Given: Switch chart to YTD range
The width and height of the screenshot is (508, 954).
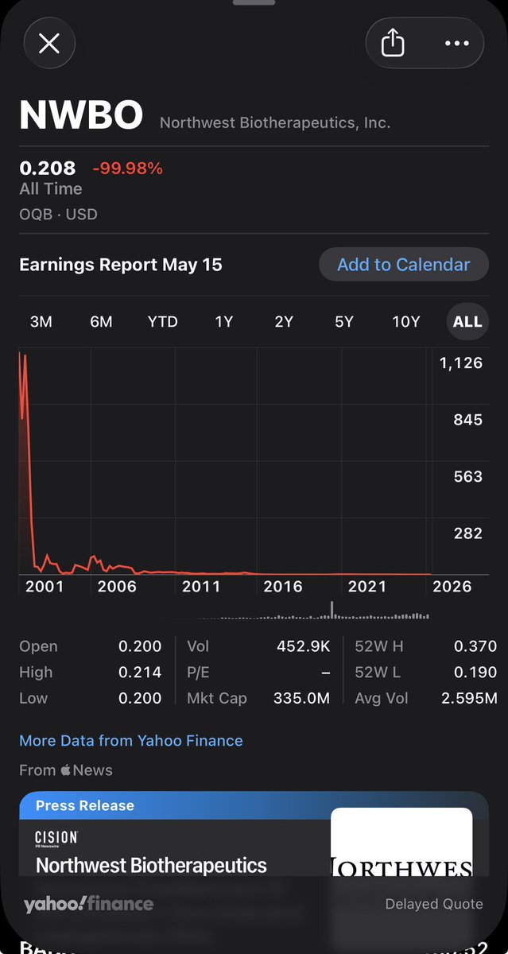Looking at the screenshot, I should click(162, 321).
